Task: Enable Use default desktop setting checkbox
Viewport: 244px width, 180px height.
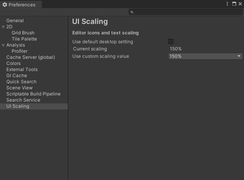Action: click(x=171, y=42)
